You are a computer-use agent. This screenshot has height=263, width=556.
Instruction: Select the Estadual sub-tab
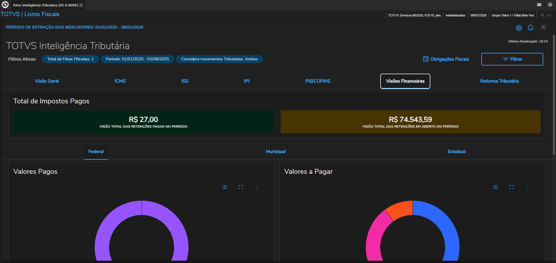tap(457, 152)
